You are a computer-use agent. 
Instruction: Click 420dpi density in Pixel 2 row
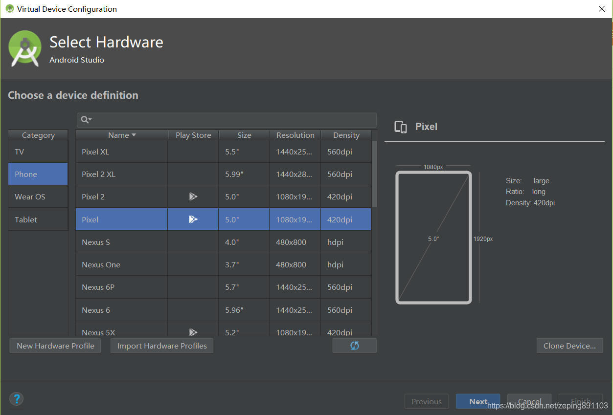point(346,197)
